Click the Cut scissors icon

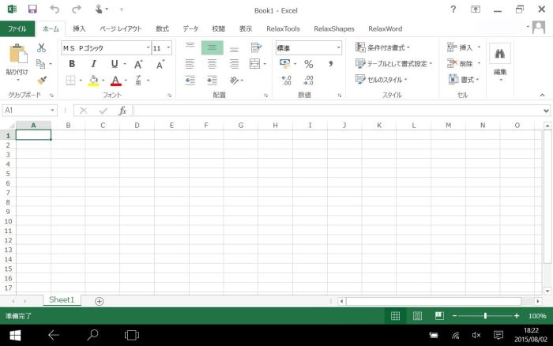coord(42,48)
